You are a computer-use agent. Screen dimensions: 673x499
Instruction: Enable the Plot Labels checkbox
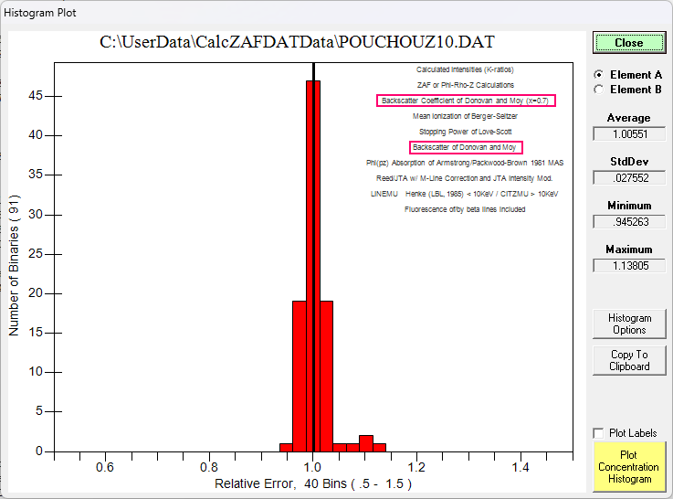coord(599,433)
